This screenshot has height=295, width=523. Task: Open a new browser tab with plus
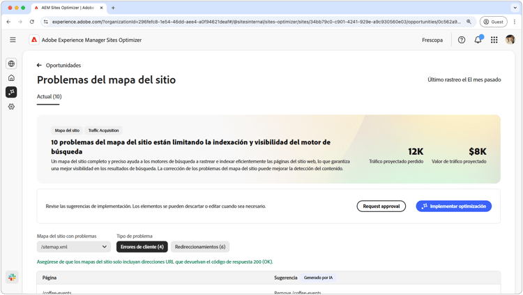[x=113, y=8]
